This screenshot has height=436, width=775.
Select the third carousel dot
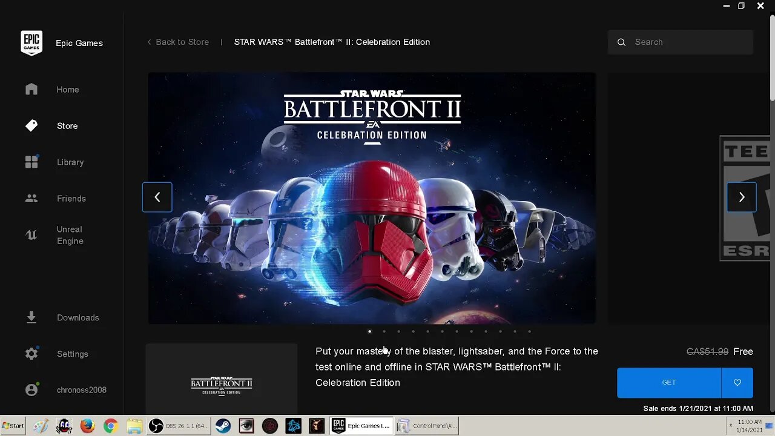coord(398,331)
